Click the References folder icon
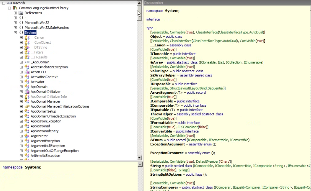This screenshot has height=191, width=311. pyautogui.click(x=21, y=13)
